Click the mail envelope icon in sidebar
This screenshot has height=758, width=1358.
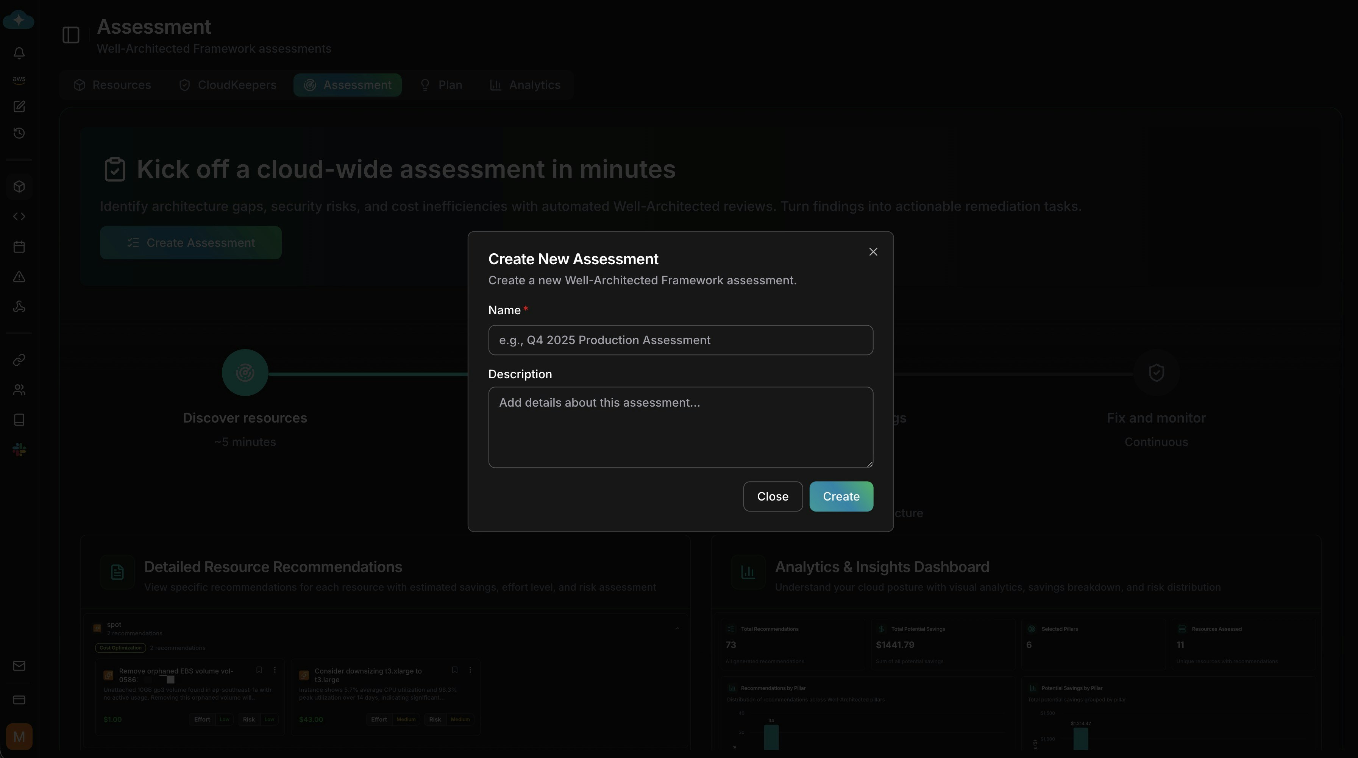pyautogui.click(x=19, y=666)
